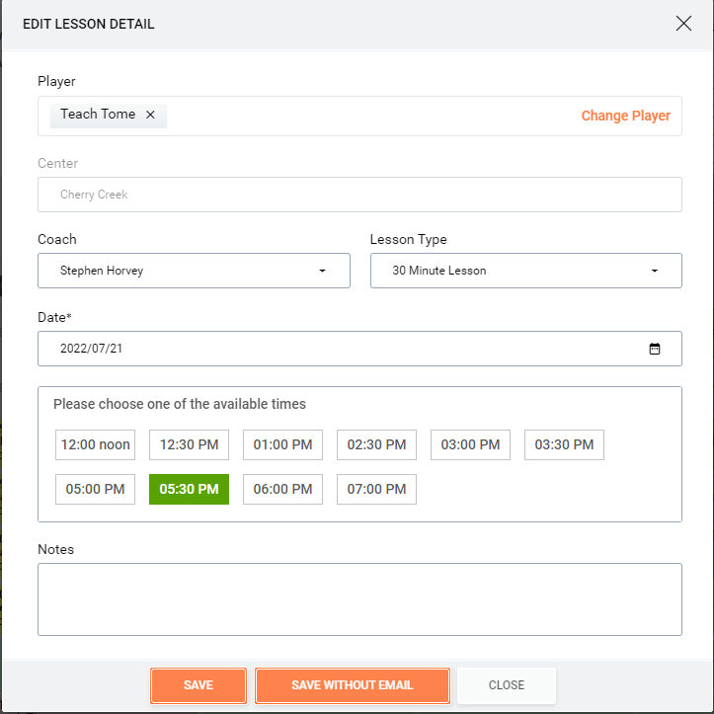Remove Teach Tome player chip

tap(150, 115)
